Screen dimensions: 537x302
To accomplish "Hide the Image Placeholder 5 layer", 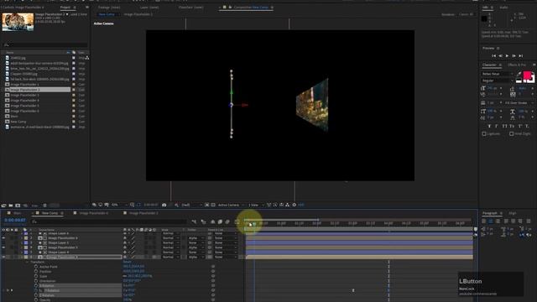I will click(x=3, y=247).
